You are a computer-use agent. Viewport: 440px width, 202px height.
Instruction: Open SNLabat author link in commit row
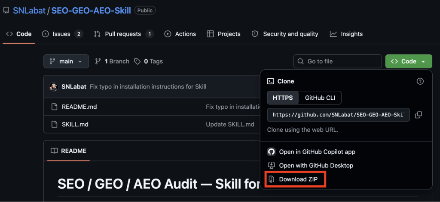pyautogui.click(x=74, y=86)
